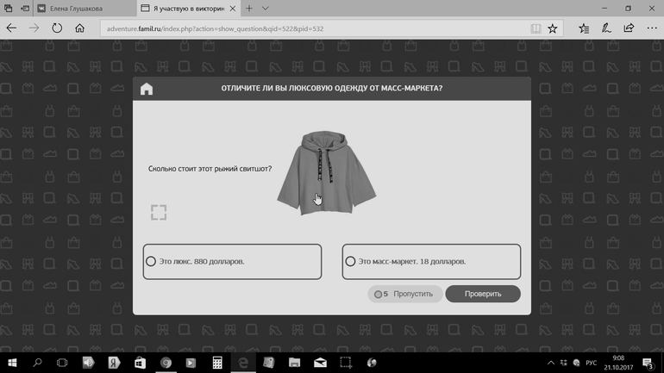Screen dimensions: 664x373
Task: Click the home icon in quiz header
Action: 147,89
